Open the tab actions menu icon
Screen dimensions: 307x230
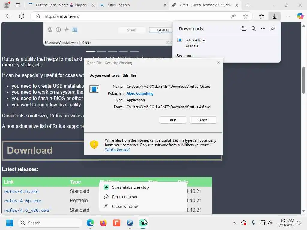click(18, 5)
